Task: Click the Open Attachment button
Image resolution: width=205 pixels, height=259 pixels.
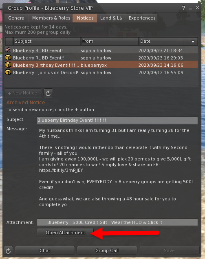Action: click(65, 233)
